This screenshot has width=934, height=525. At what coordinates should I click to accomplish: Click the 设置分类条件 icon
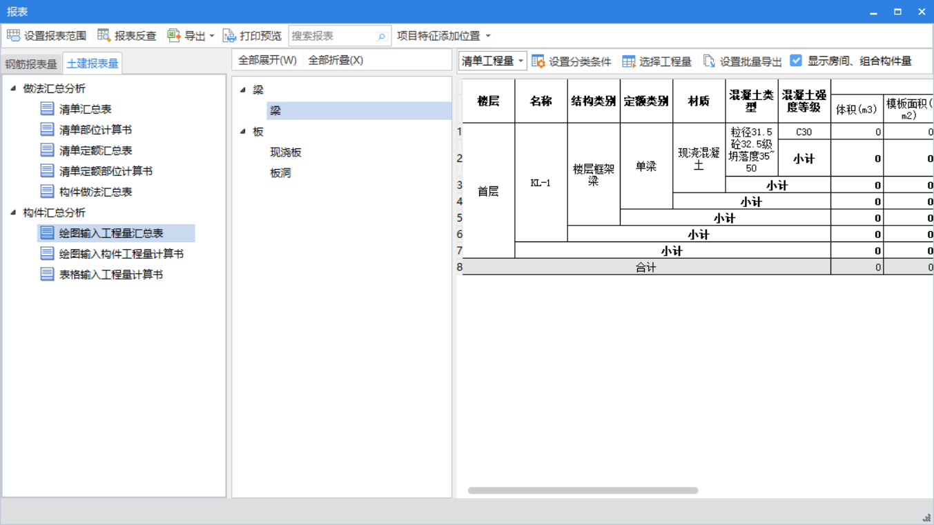538,61
